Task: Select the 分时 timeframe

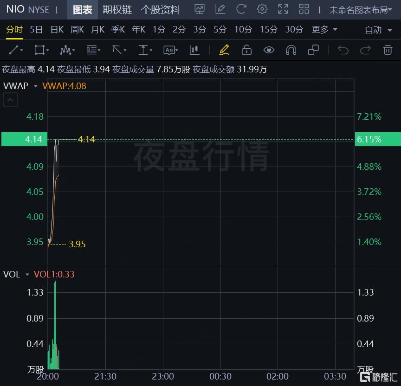Action: pos(14,29)
